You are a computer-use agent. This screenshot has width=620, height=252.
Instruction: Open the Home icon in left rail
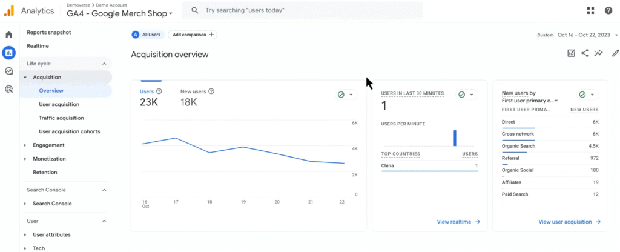[8, 35]
